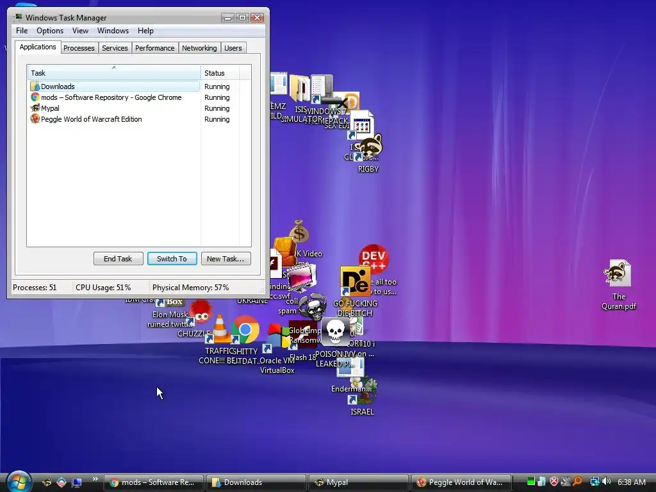Viewport: 656px width, 492px height.
Task: Select the Applications tab
Action: [38, 47]
